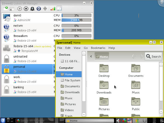Click the volume speaker tray icon
Viewport: 164px width, 123px height.
[x=118, y=121]
